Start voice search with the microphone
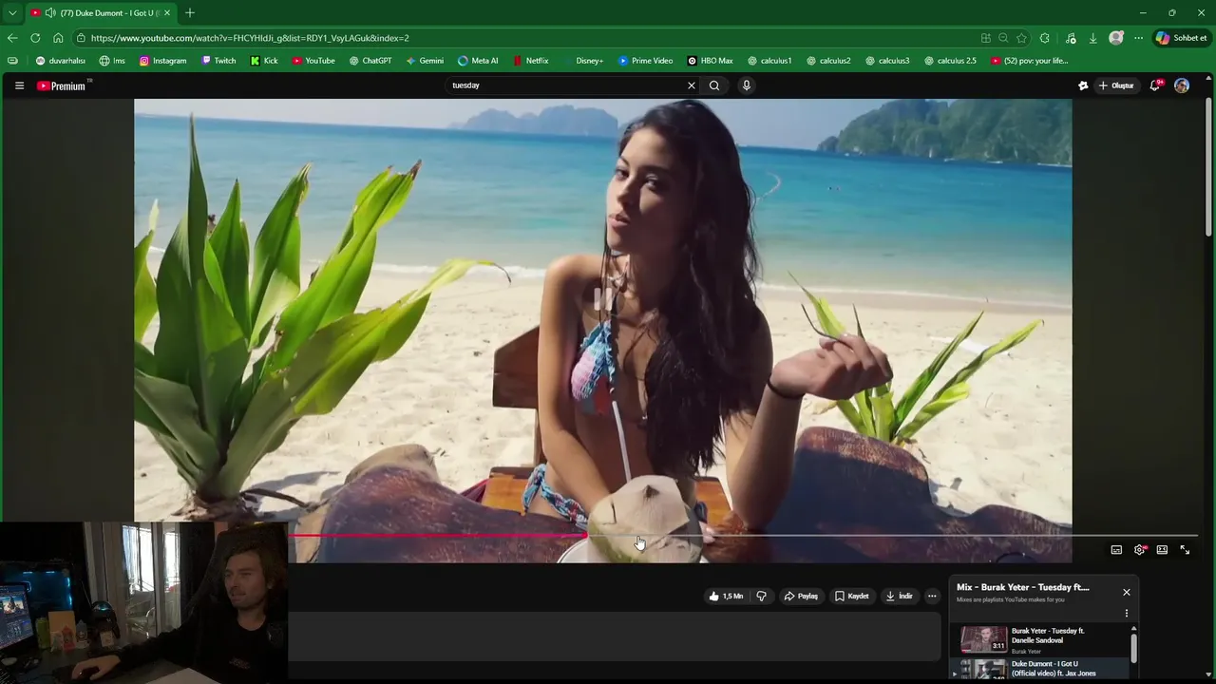 (x=747, y=85)
